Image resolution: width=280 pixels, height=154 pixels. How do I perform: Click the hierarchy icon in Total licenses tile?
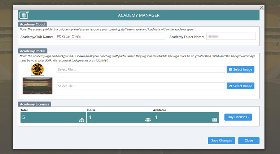click(82, 120)
